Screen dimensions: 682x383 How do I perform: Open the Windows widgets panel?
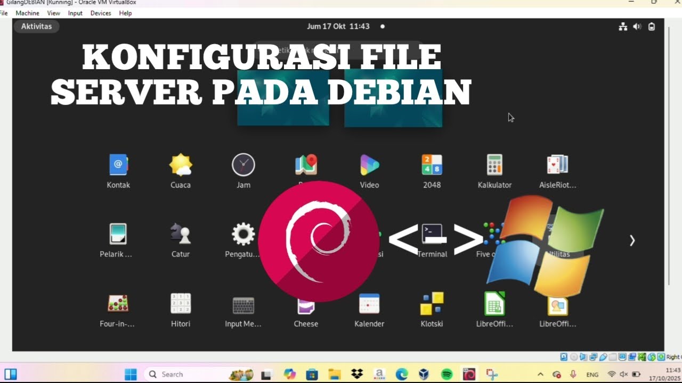pyautogui.click(x=11, y=374)
